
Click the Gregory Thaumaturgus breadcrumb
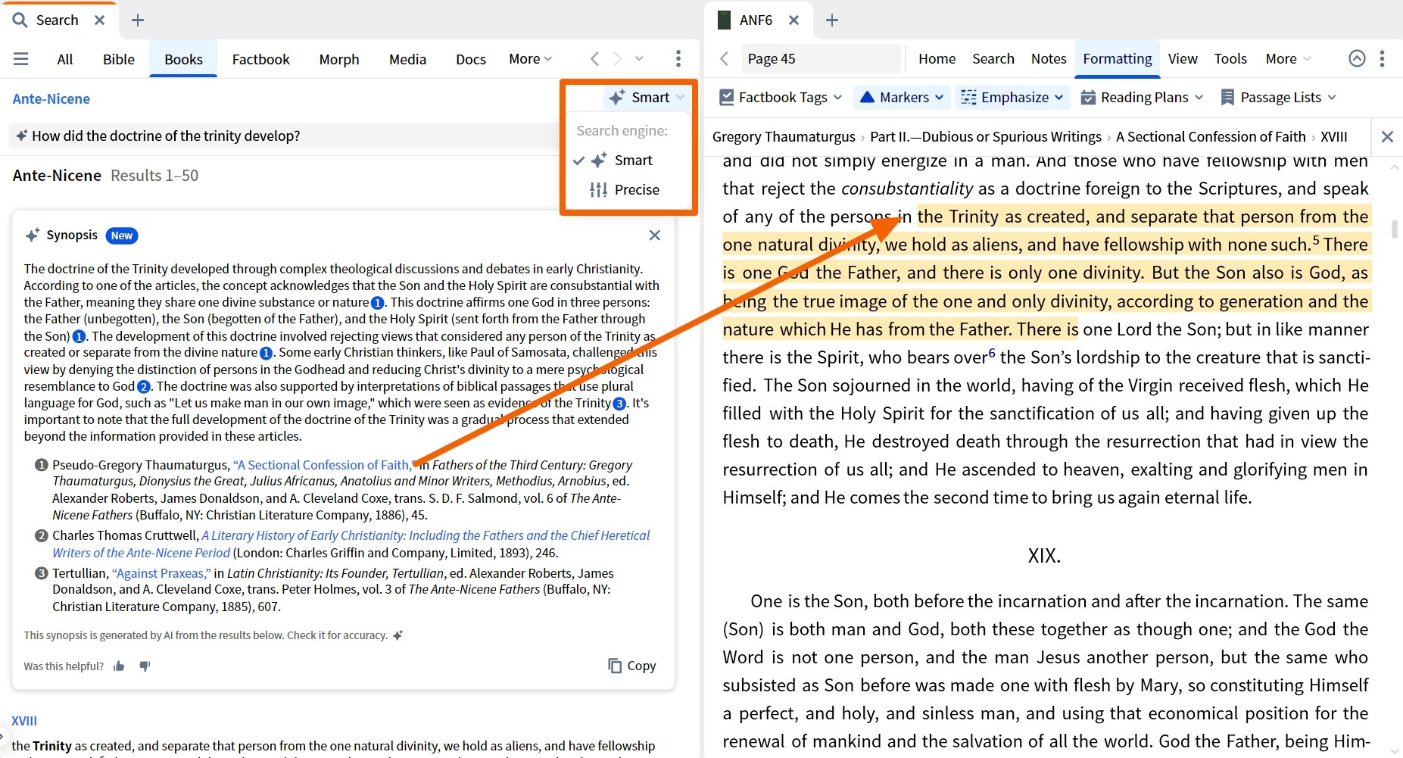(x=784, y=137)
